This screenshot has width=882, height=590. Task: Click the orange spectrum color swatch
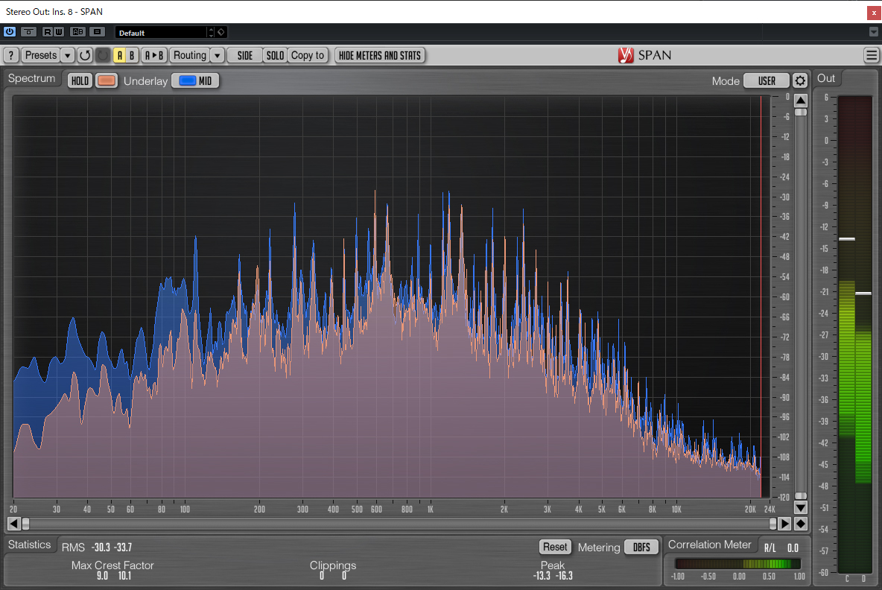point(106,80)
